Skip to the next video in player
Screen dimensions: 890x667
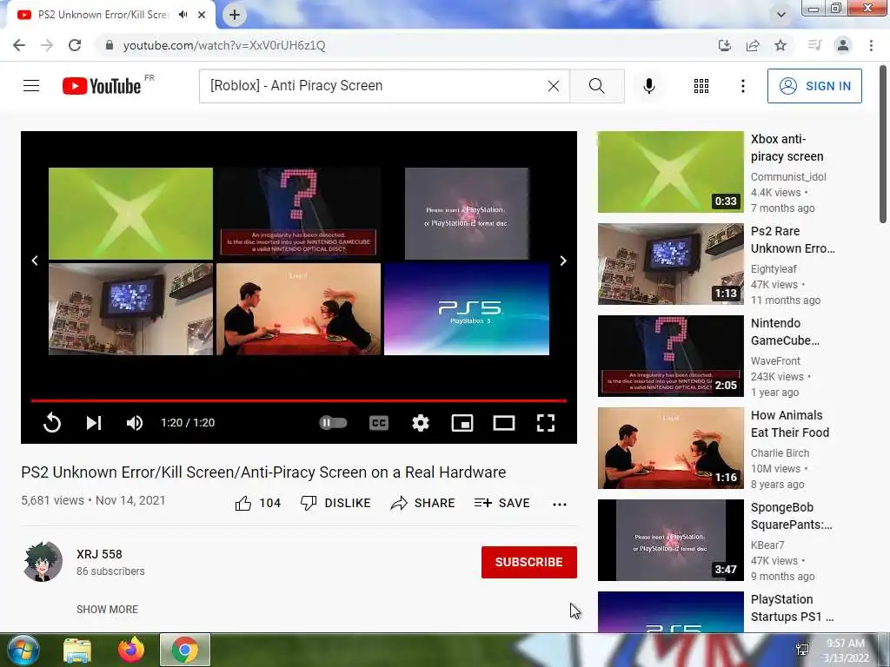[x=93, y=423]
